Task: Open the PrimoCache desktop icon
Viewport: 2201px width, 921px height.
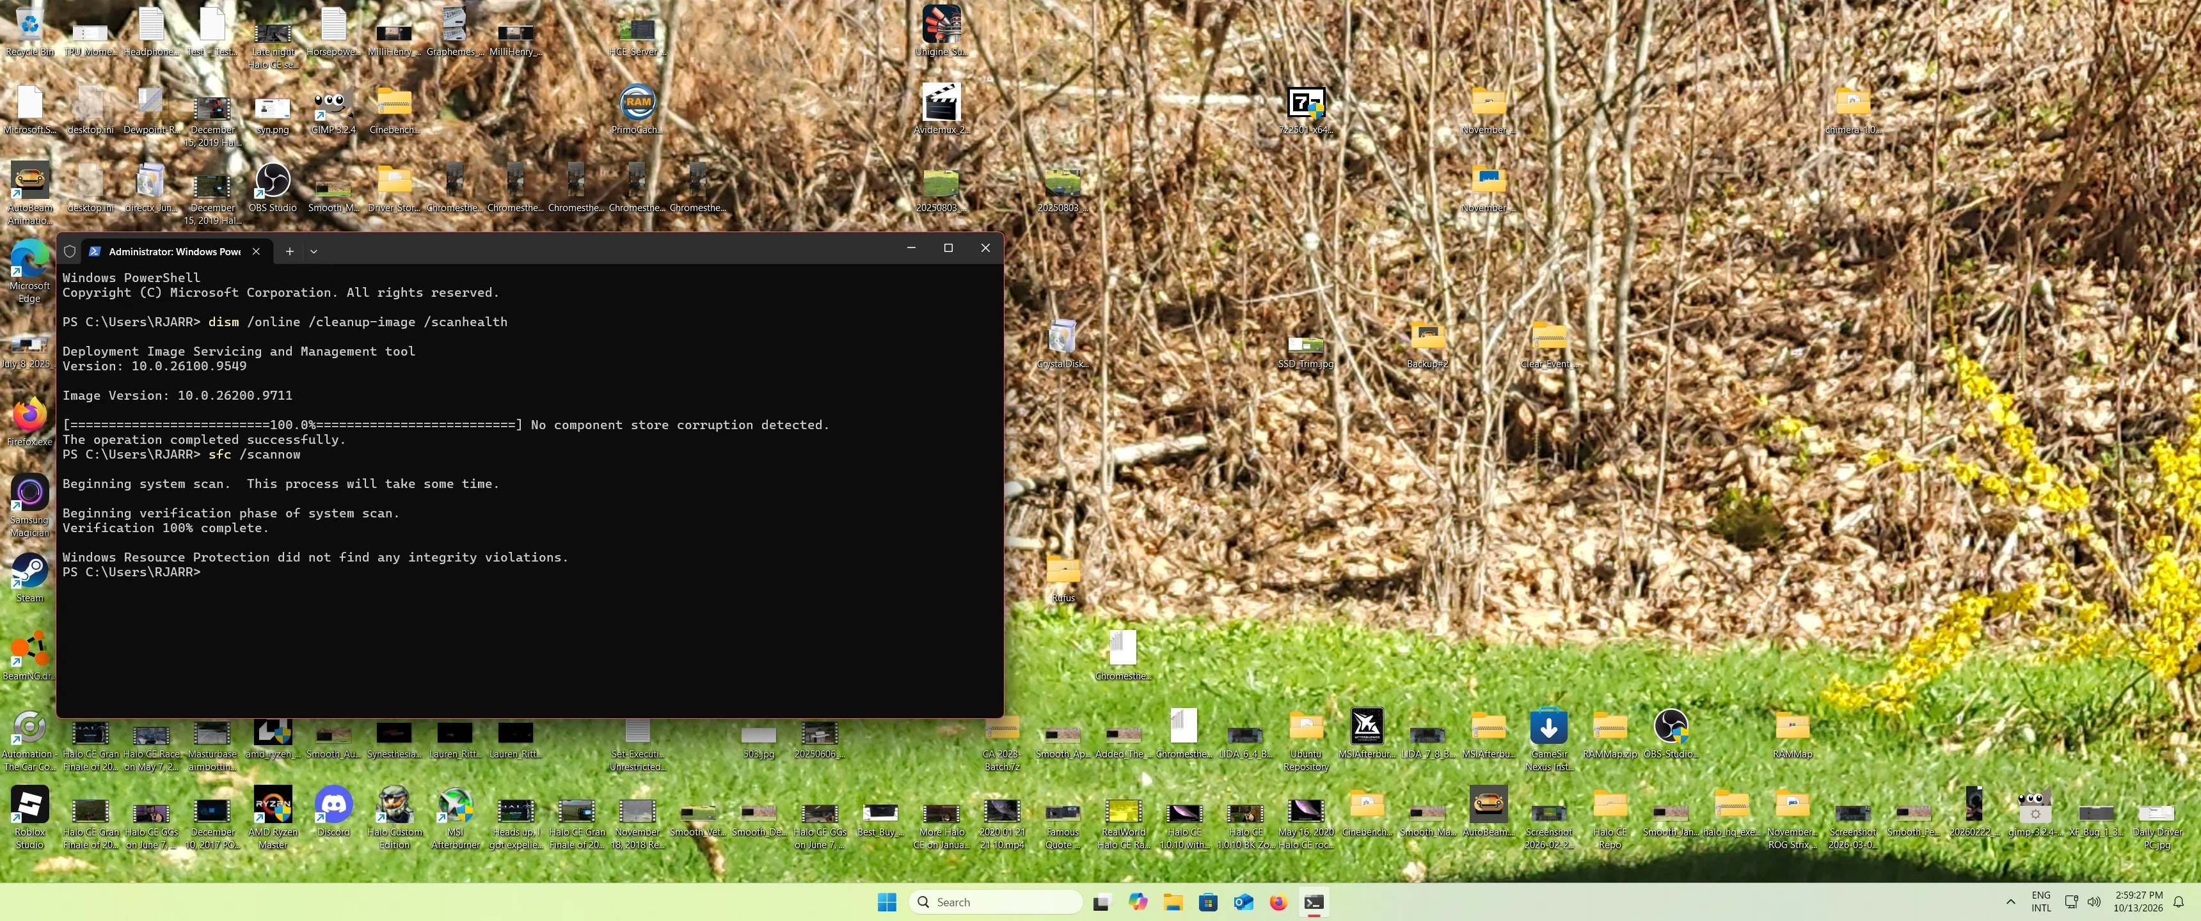Action: tap(637, 110)
